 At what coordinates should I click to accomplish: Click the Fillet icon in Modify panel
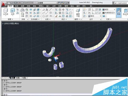coord(70,13)
